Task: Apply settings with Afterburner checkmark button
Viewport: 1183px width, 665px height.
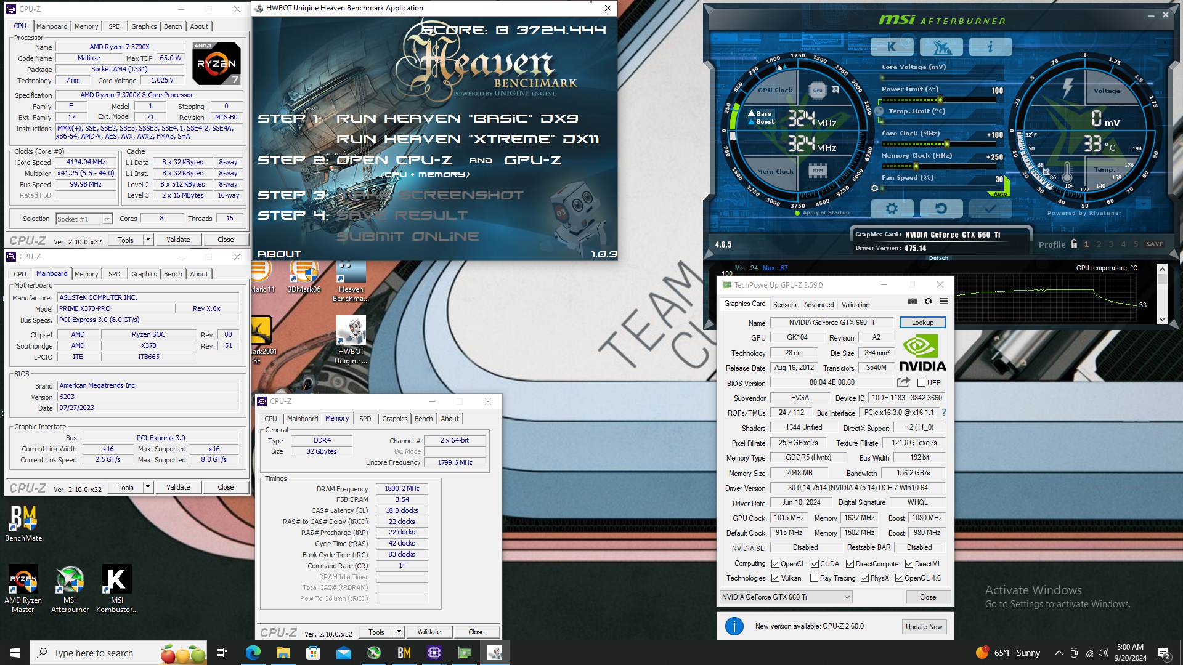Action: (x=990, y=209)
